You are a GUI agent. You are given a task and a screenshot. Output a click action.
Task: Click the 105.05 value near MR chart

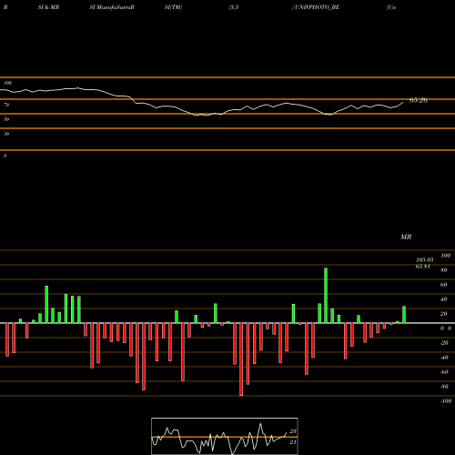425,260
